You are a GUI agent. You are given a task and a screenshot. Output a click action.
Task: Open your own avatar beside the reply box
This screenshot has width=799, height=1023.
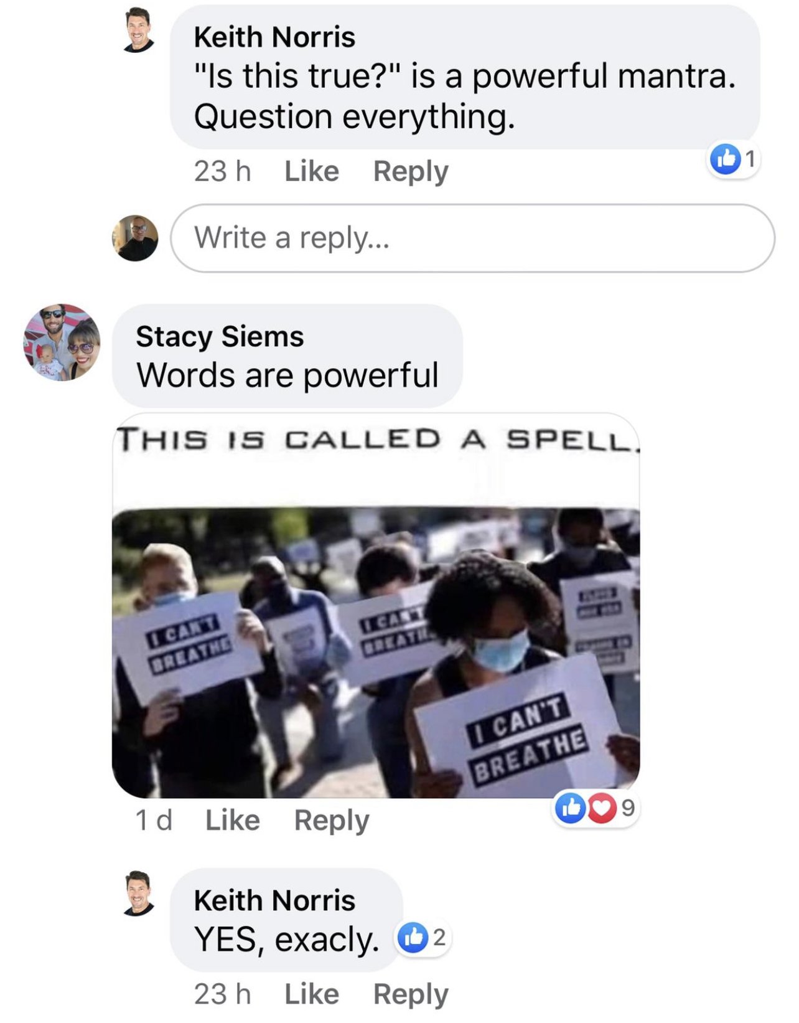(135, 238)
